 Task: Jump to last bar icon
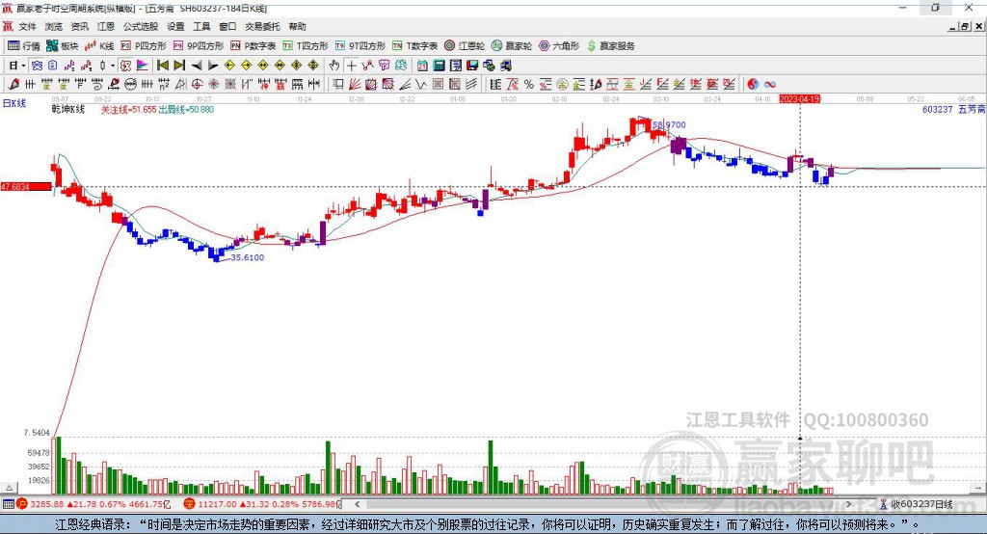tap(179, 66)
